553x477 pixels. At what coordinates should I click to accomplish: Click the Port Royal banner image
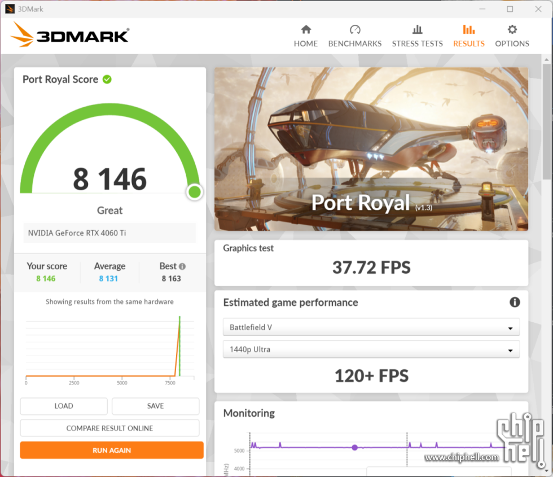(x=371, y=149)
